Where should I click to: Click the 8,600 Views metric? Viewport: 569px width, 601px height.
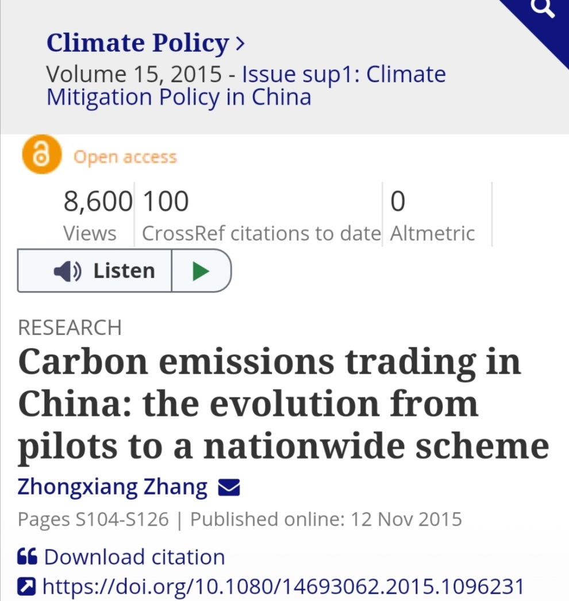[x=97, y=215]
